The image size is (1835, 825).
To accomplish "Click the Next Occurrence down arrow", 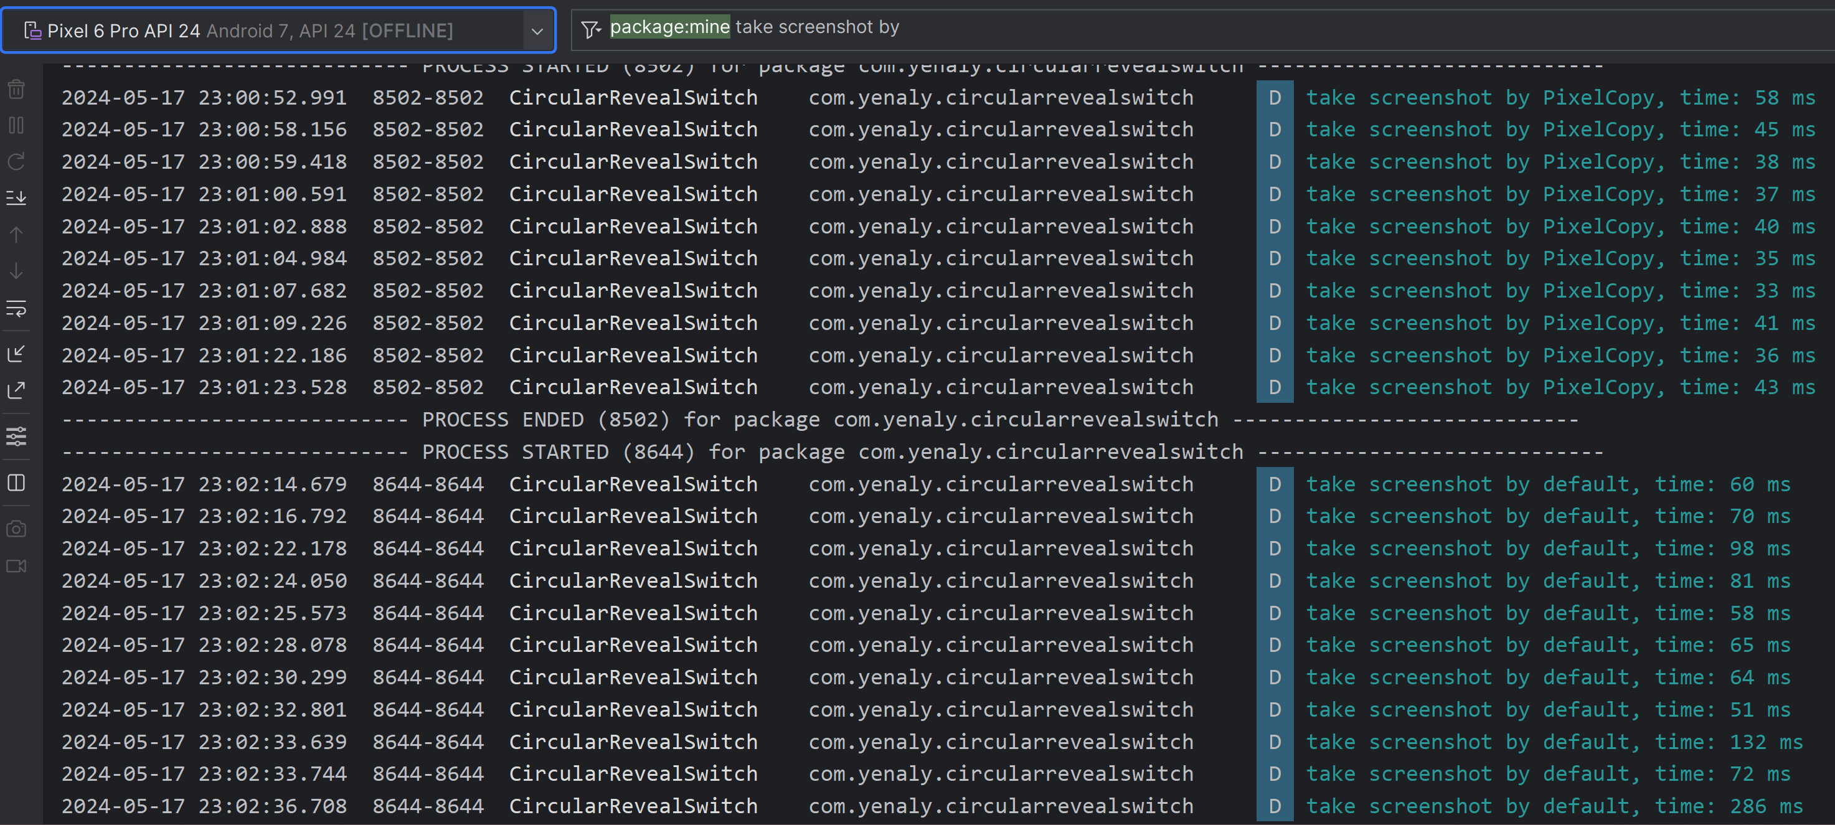I will [x=16, y=271].
